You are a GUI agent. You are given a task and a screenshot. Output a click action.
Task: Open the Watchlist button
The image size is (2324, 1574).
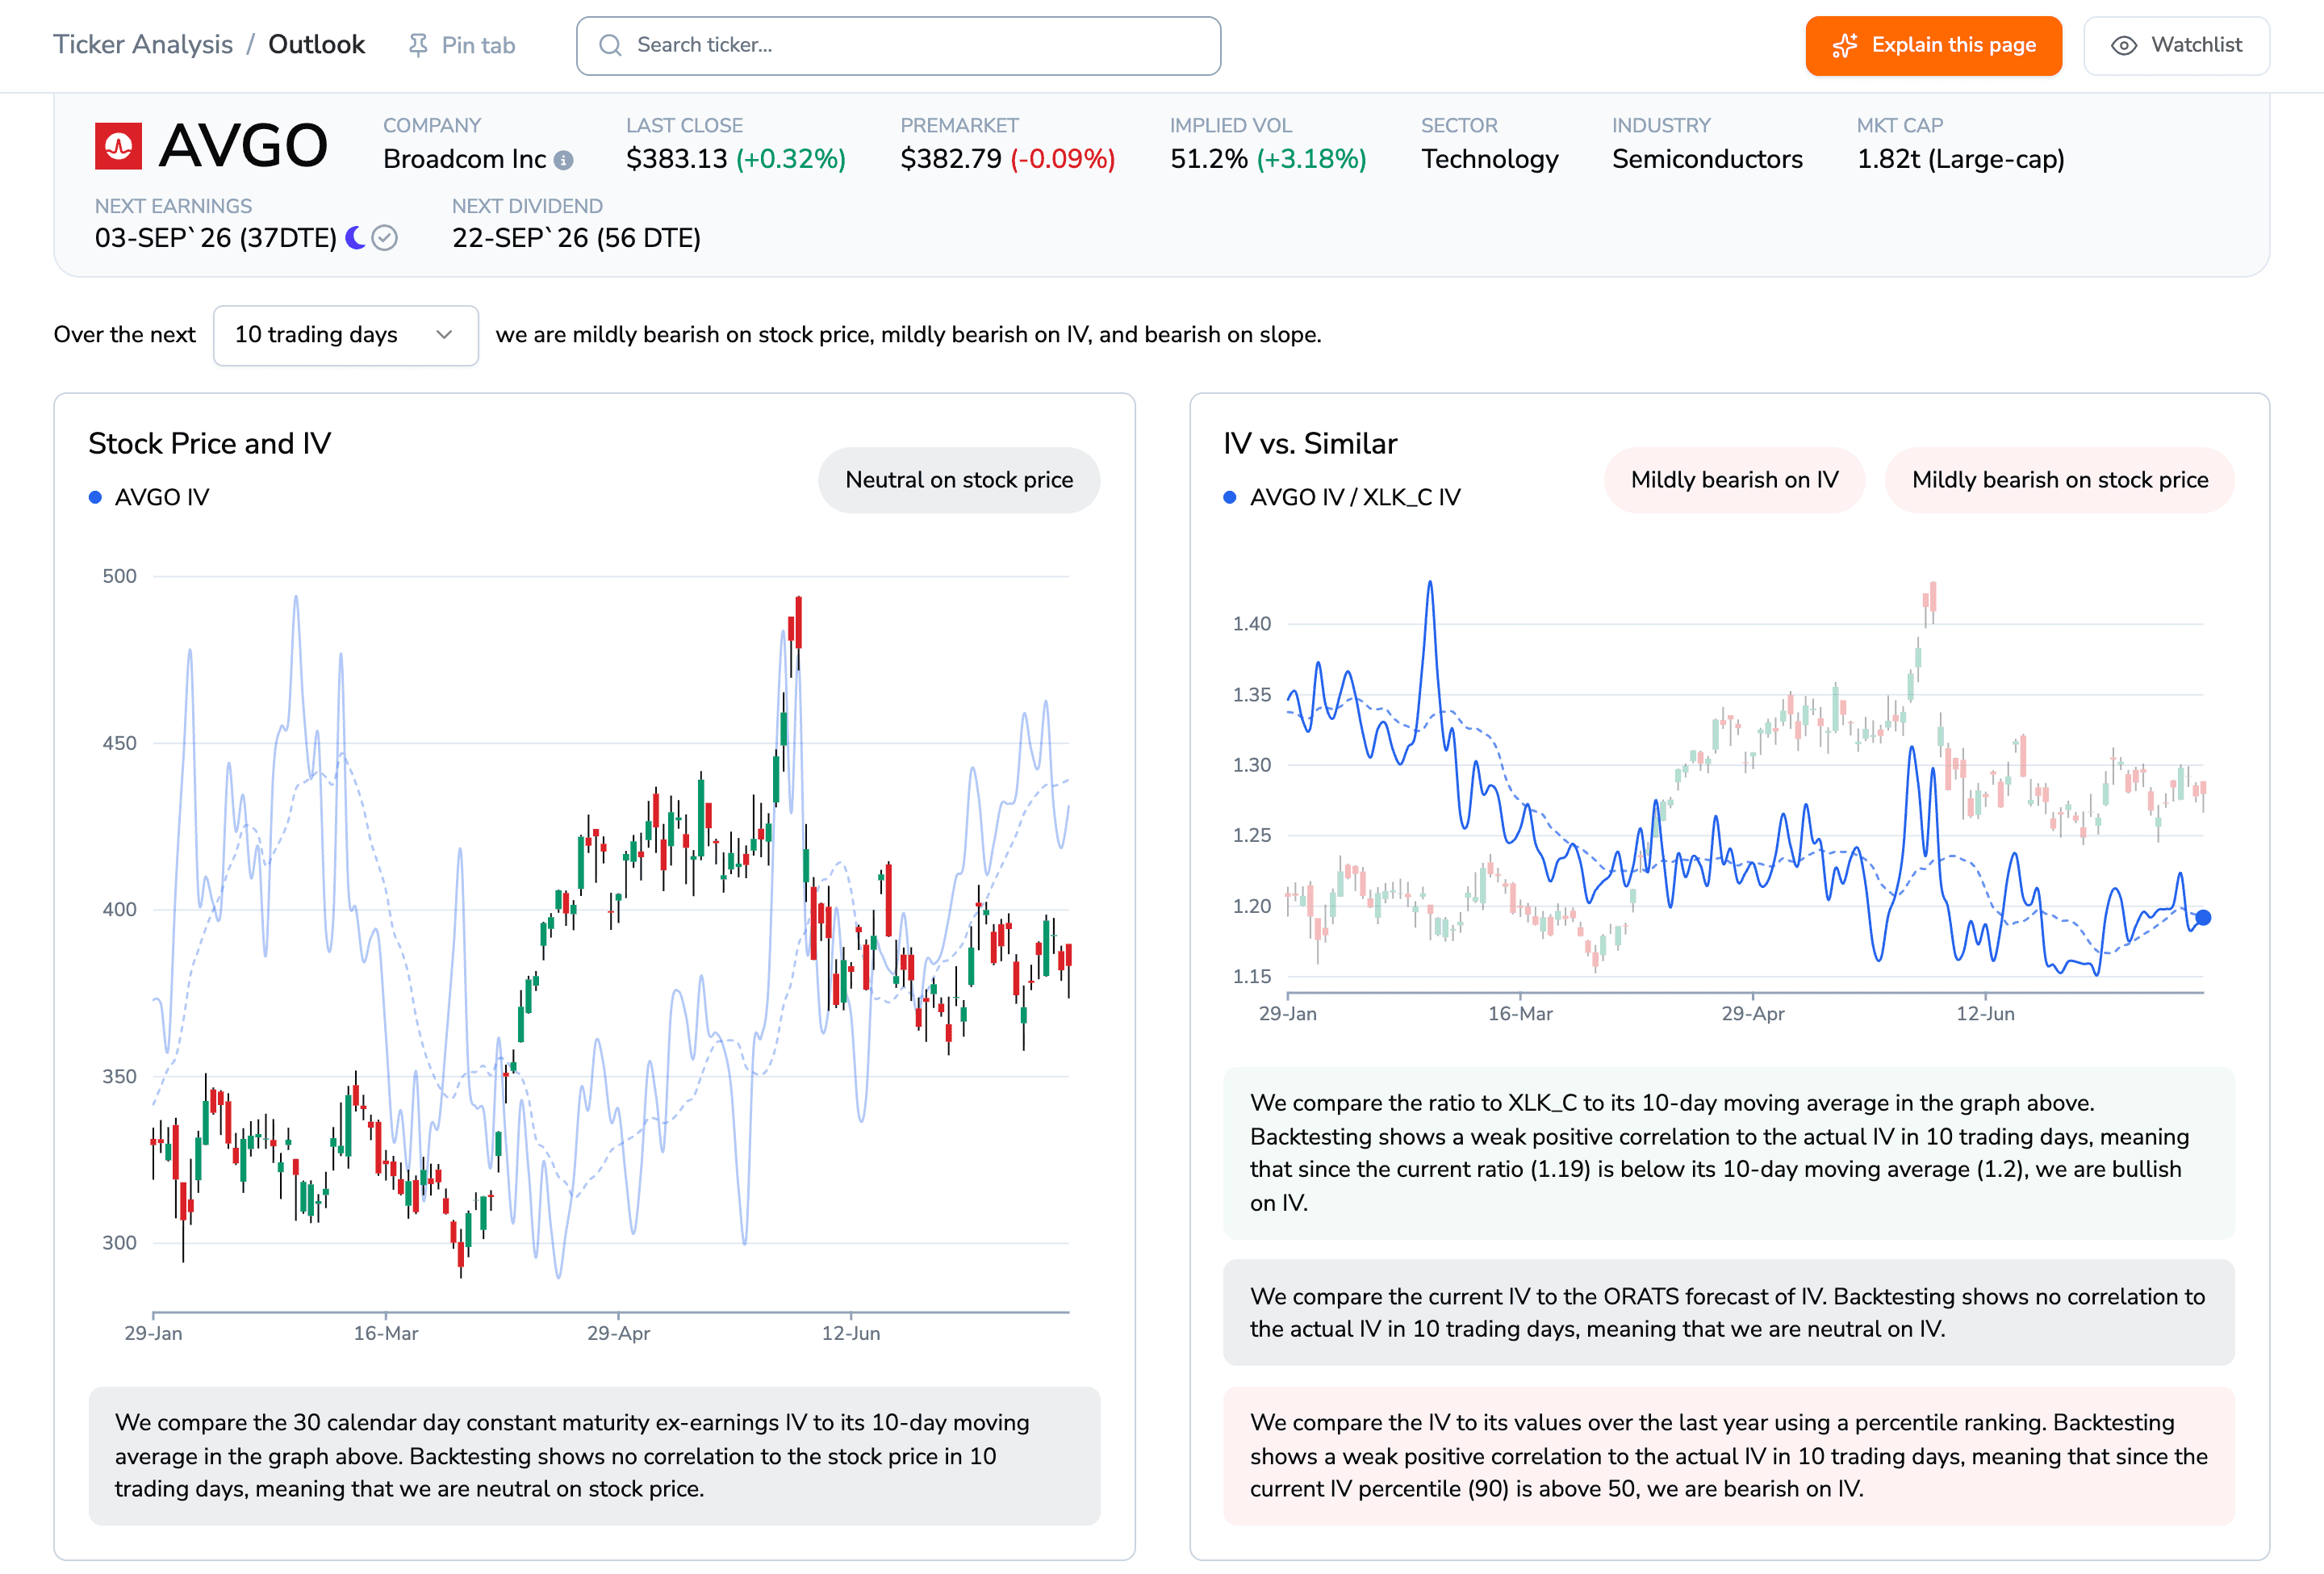tap(2177, 45)
